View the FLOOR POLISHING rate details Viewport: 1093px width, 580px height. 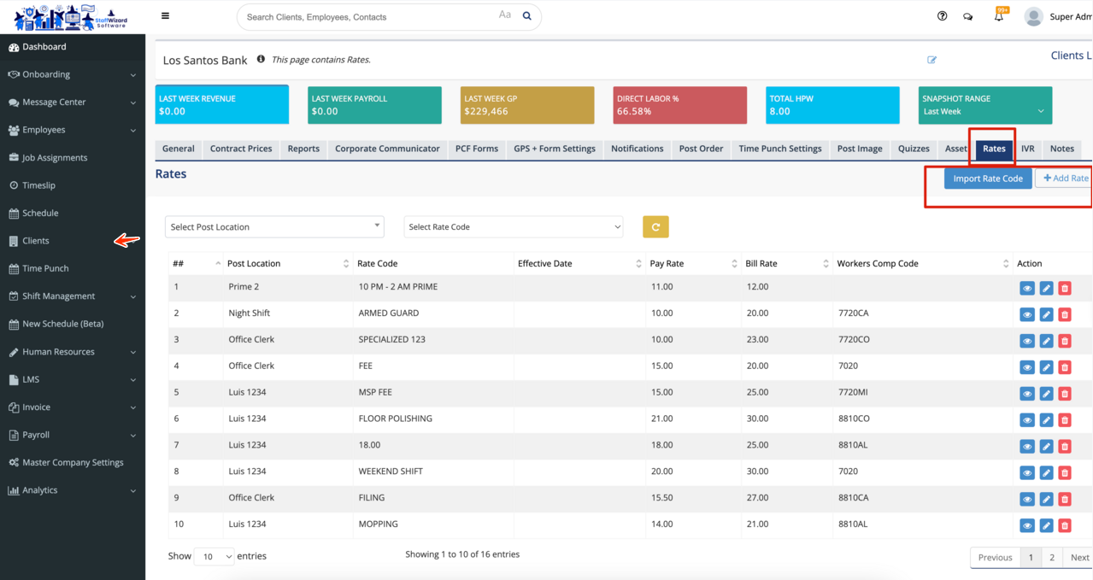[1027, 420]
